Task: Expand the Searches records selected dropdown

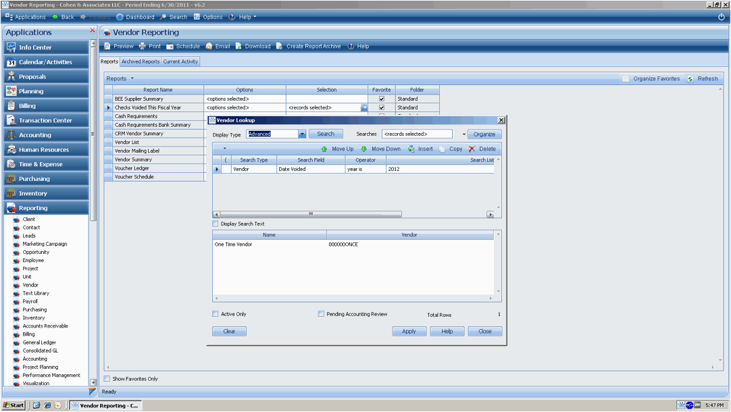Action: (464, 134)
